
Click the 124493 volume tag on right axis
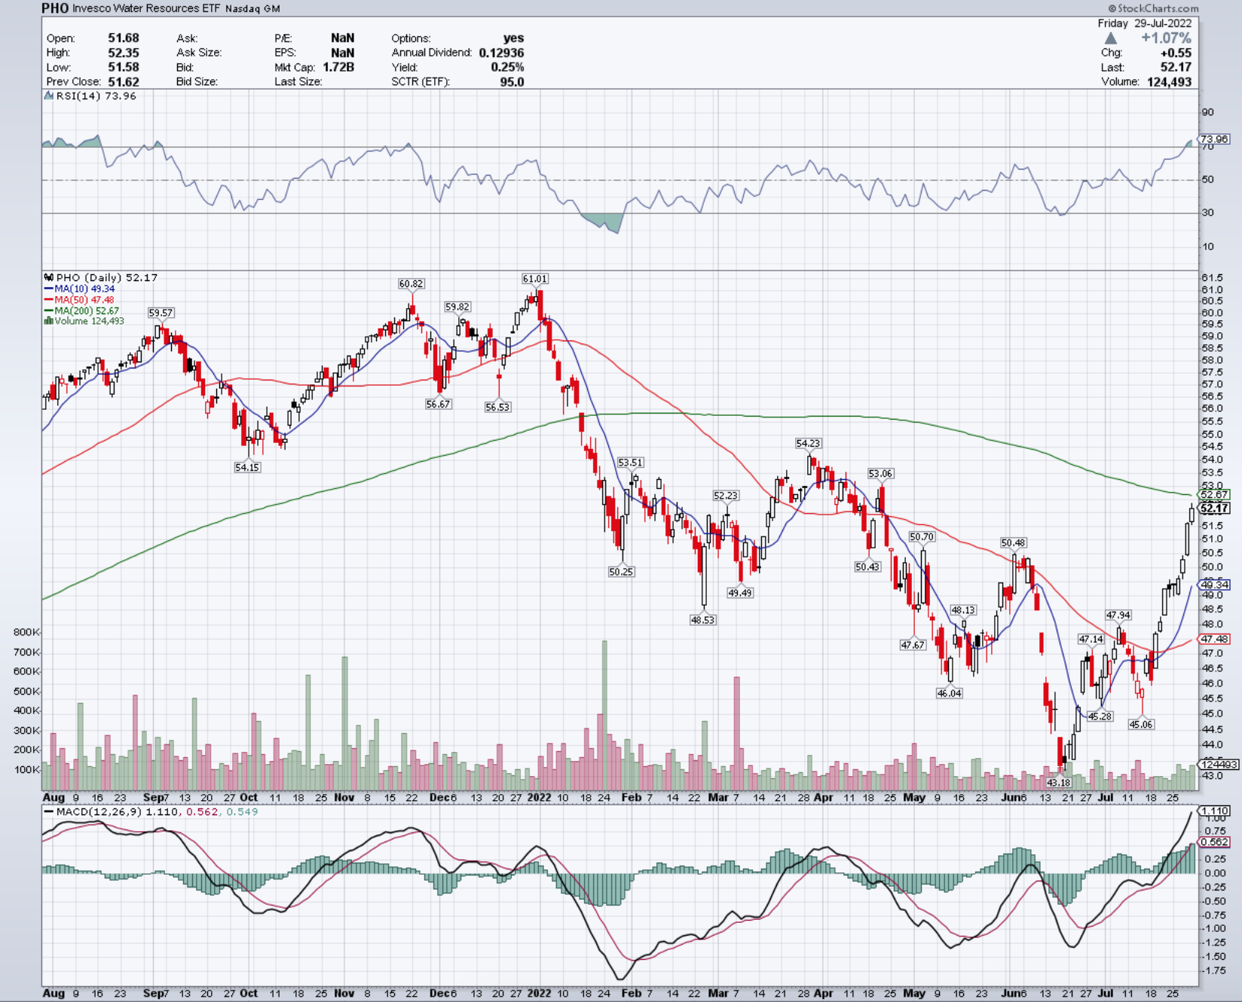click(x=1219, y=765)
